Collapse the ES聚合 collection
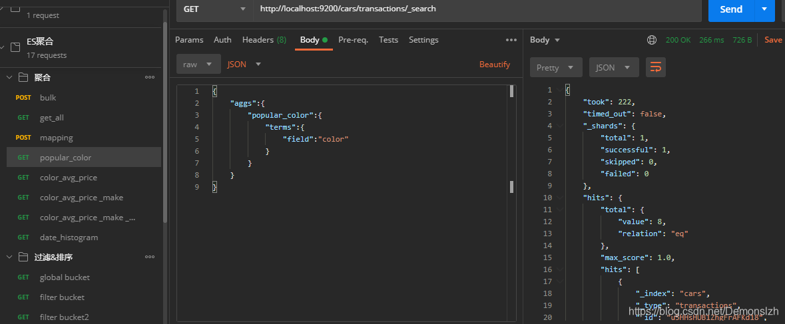The height and width of the screenshot is (324, 785). point(3,47)
